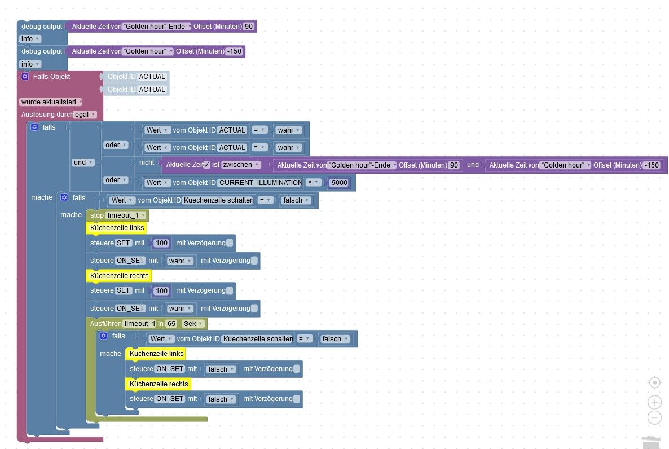Select Küchenzeile rechts comment above SET 100 block

[x=119, y=276]
